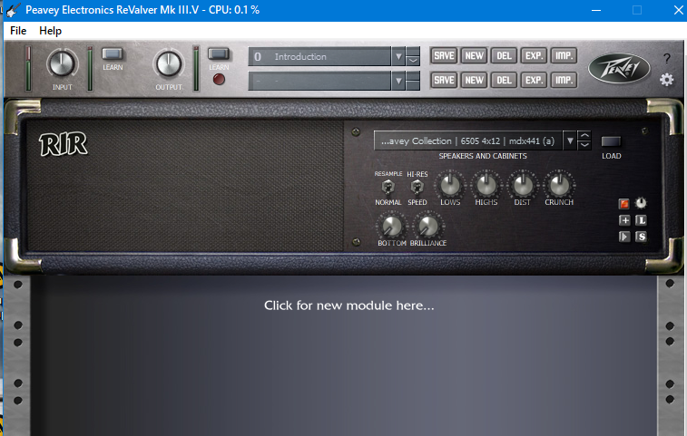Click the Introduction preset name field
Viewport: 687px width, 436px height.
point(319,56)
